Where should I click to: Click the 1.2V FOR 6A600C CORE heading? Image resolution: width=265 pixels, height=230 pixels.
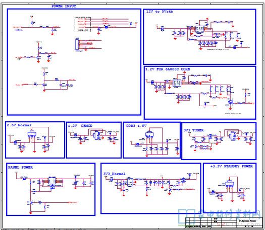pos(168,69)
